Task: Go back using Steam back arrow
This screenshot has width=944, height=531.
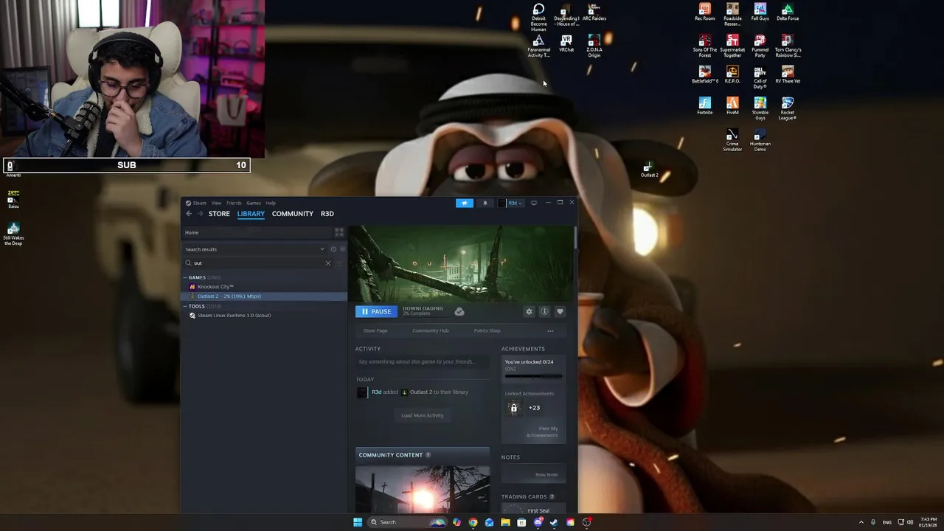Action: [x=189, y=214]
